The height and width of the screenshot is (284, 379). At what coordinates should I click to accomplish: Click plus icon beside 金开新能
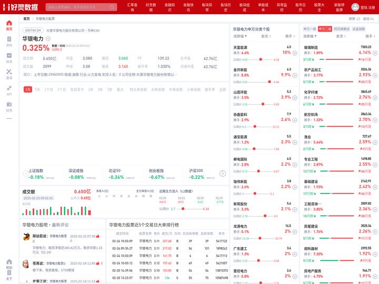[x=295, y=75]
